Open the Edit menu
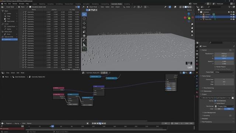This screenshot has height=133, width=236. 10,4
